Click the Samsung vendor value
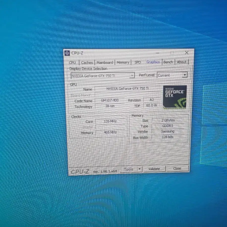The image size is (227, 227). point(168,131)
